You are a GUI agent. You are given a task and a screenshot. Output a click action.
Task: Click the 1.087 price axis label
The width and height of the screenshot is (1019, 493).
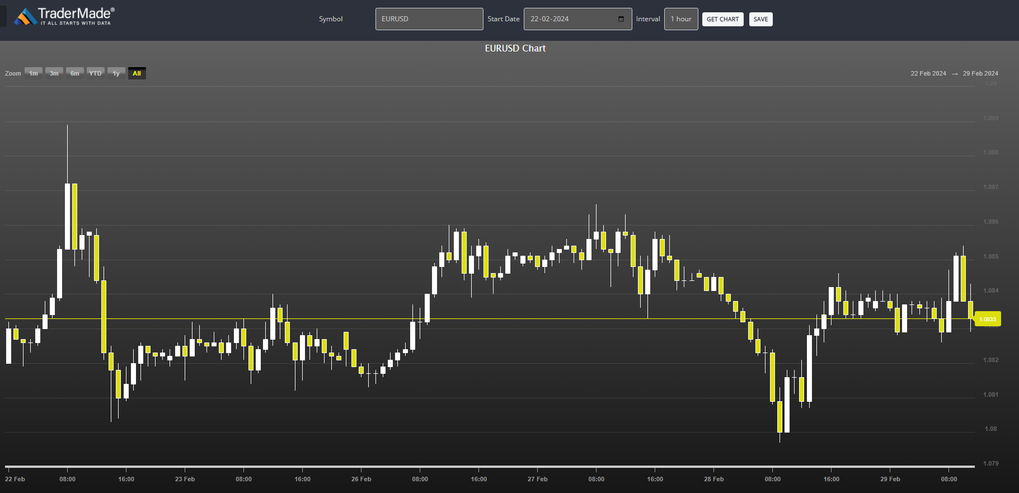(x=990, y=187)
